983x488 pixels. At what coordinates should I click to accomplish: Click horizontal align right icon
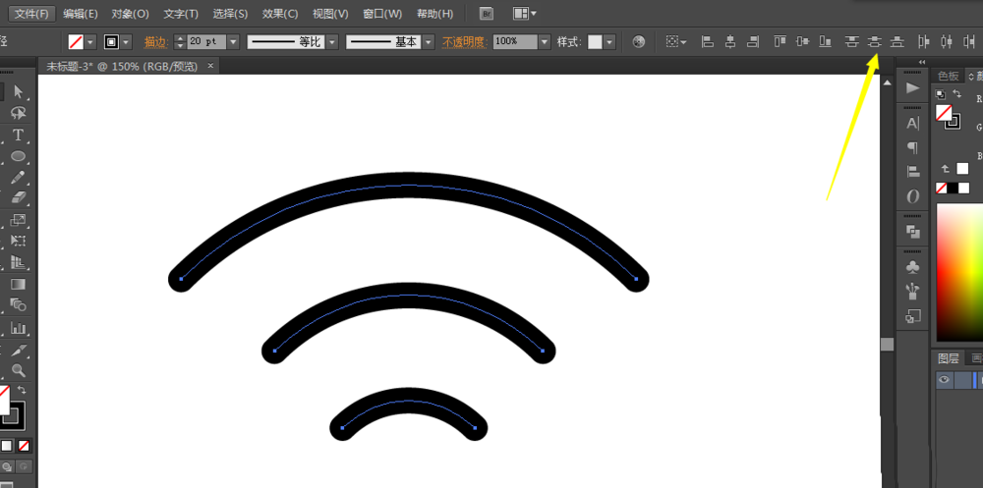(754, 42)
